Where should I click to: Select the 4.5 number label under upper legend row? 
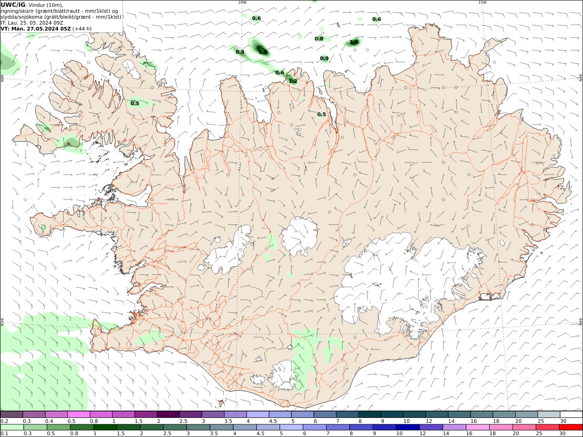pos(273,421)
